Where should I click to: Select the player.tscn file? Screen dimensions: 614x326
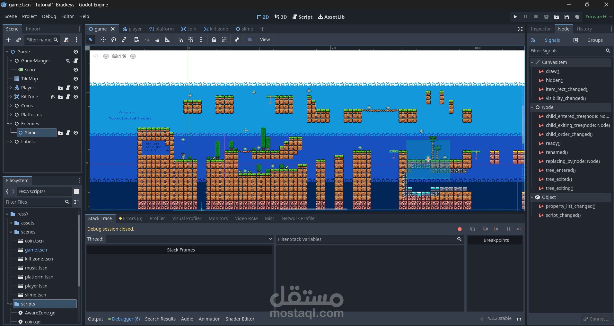(36, 286)
